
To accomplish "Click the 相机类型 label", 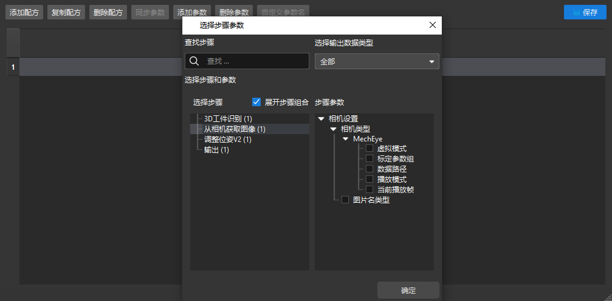I will [356, 129].
